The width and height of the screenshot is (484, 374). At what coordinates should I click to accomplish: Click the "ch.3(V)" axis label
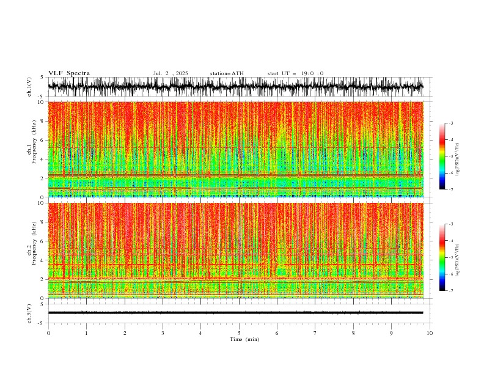[29, 313]
